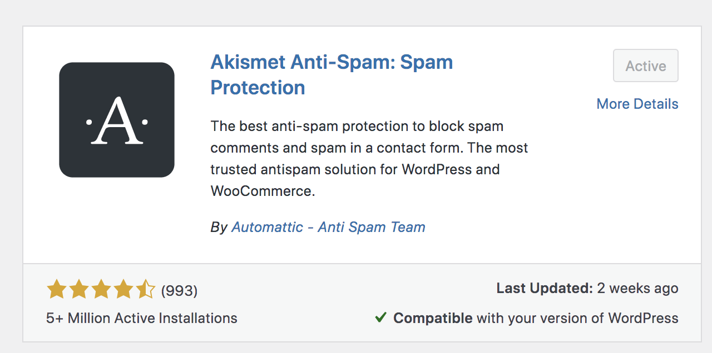Click the green compatibility checkmark icon

(x=382, y=317)
